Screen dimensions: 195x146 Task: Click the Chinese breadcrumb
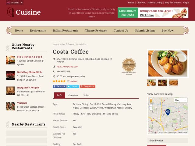[71, 44]
